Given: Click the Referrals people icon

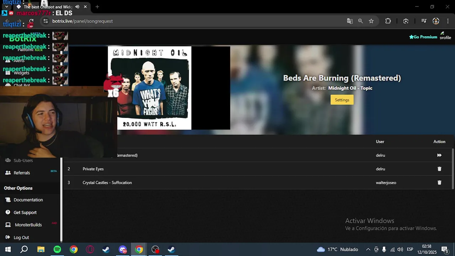Looking at the screenshot, I should point(8,173).
